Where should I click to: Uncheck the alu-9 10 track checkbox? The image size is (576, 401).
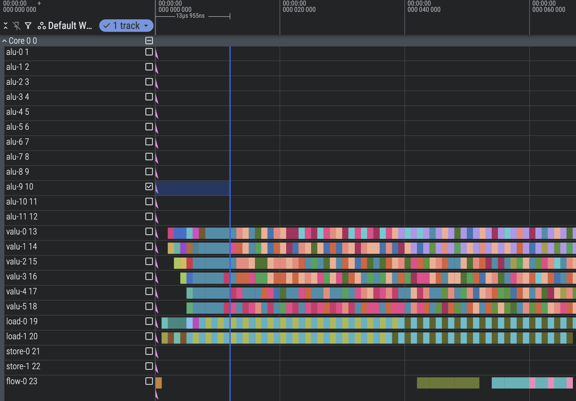(x=149, y=186)
